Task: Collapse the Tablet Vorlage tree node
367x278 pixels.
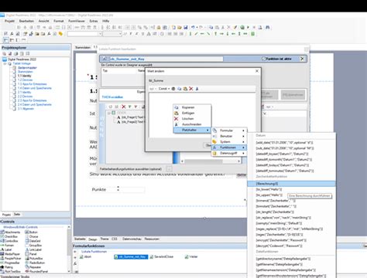Action: click(5, 63)
